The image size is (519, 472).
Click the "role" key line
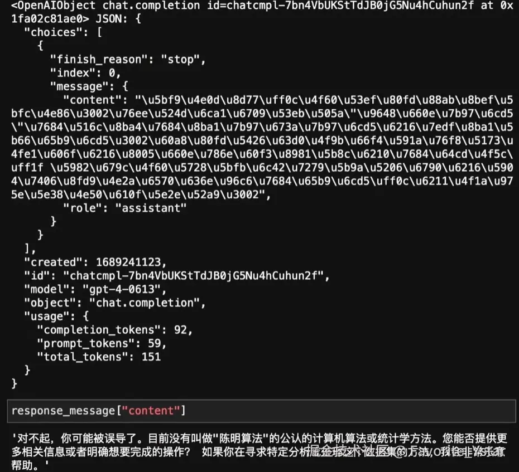pos(124,208)
